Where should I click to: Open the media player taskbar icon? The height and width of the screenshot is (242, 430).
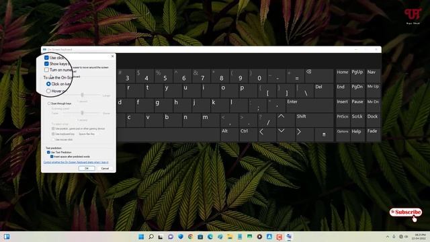click(259, 237)
